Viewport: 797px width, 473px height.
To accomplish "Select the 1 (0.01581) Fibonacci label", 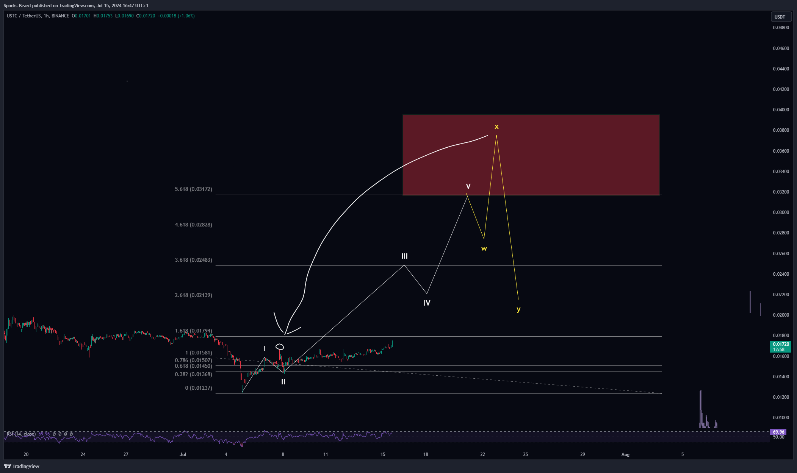I will 199,353.
